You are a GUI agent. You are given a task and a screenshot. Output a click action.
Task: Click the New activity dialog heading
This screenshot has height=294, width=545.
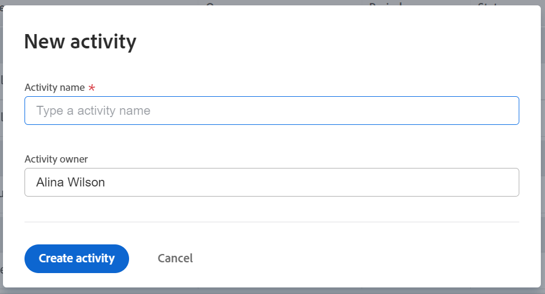pyautogui.click(x=80, y=42)
